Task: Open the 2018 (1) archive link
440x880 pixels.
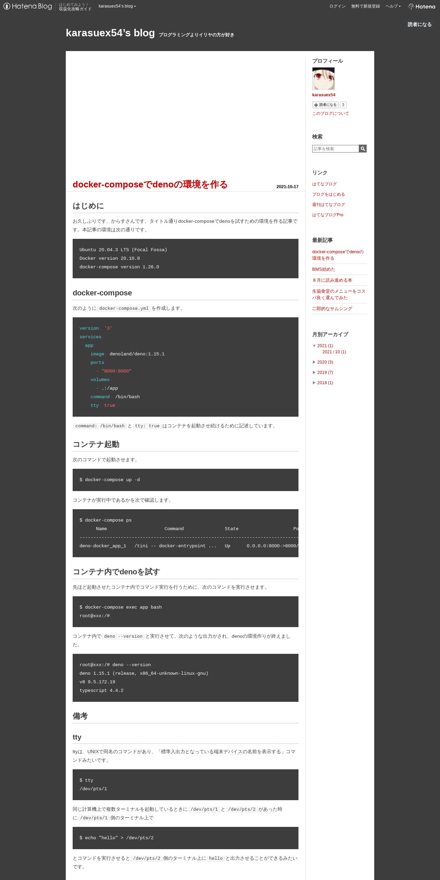Action: [325, 383]
